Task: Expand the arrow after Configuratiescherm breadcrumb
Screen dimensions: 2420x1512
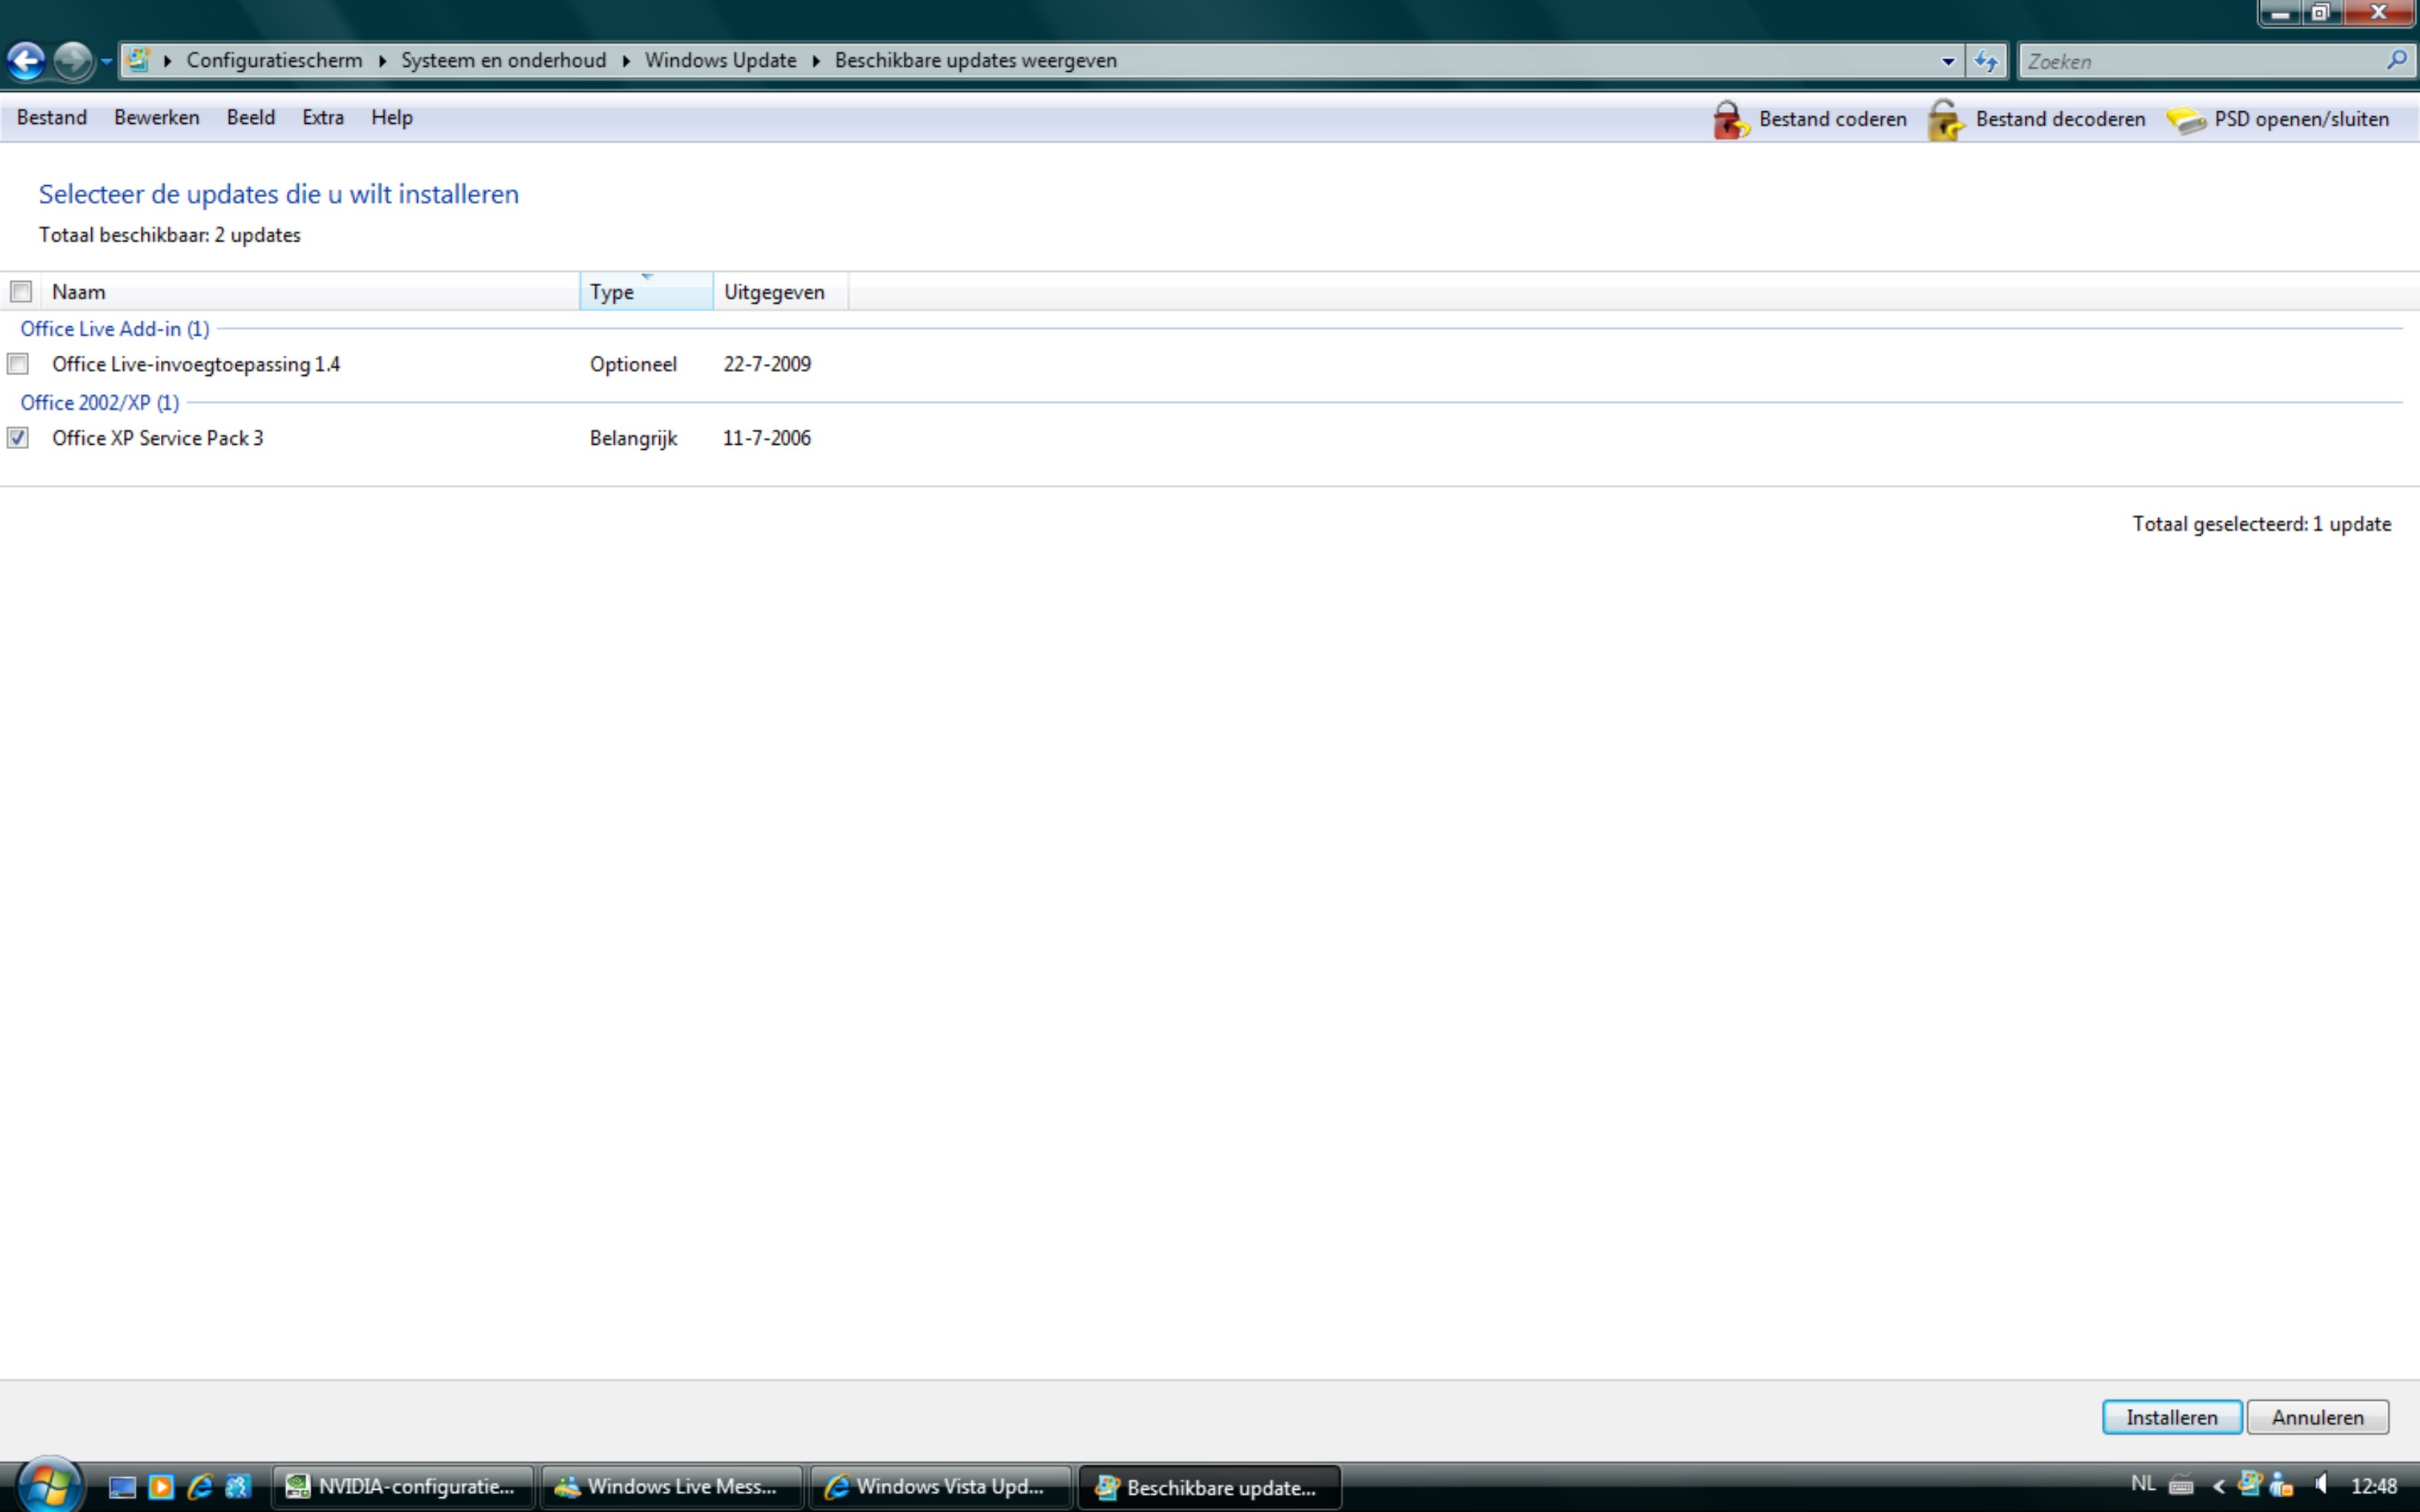Action: tap(382, 61)
